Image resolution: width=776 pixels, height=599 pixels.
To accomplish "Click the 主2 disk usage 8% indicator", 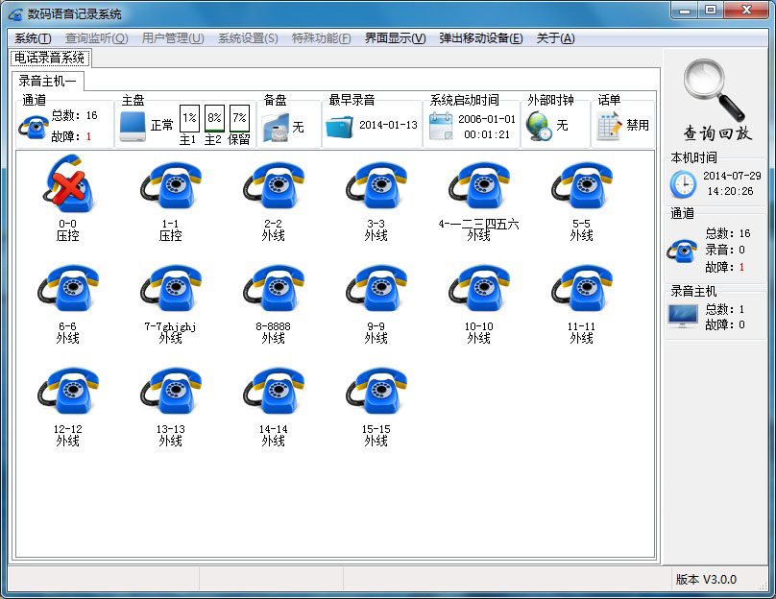I will 214,118.
